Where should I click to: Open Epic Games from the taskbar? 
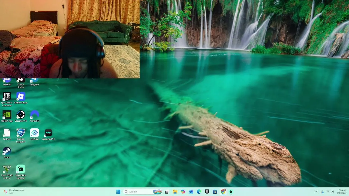(207, 192)
